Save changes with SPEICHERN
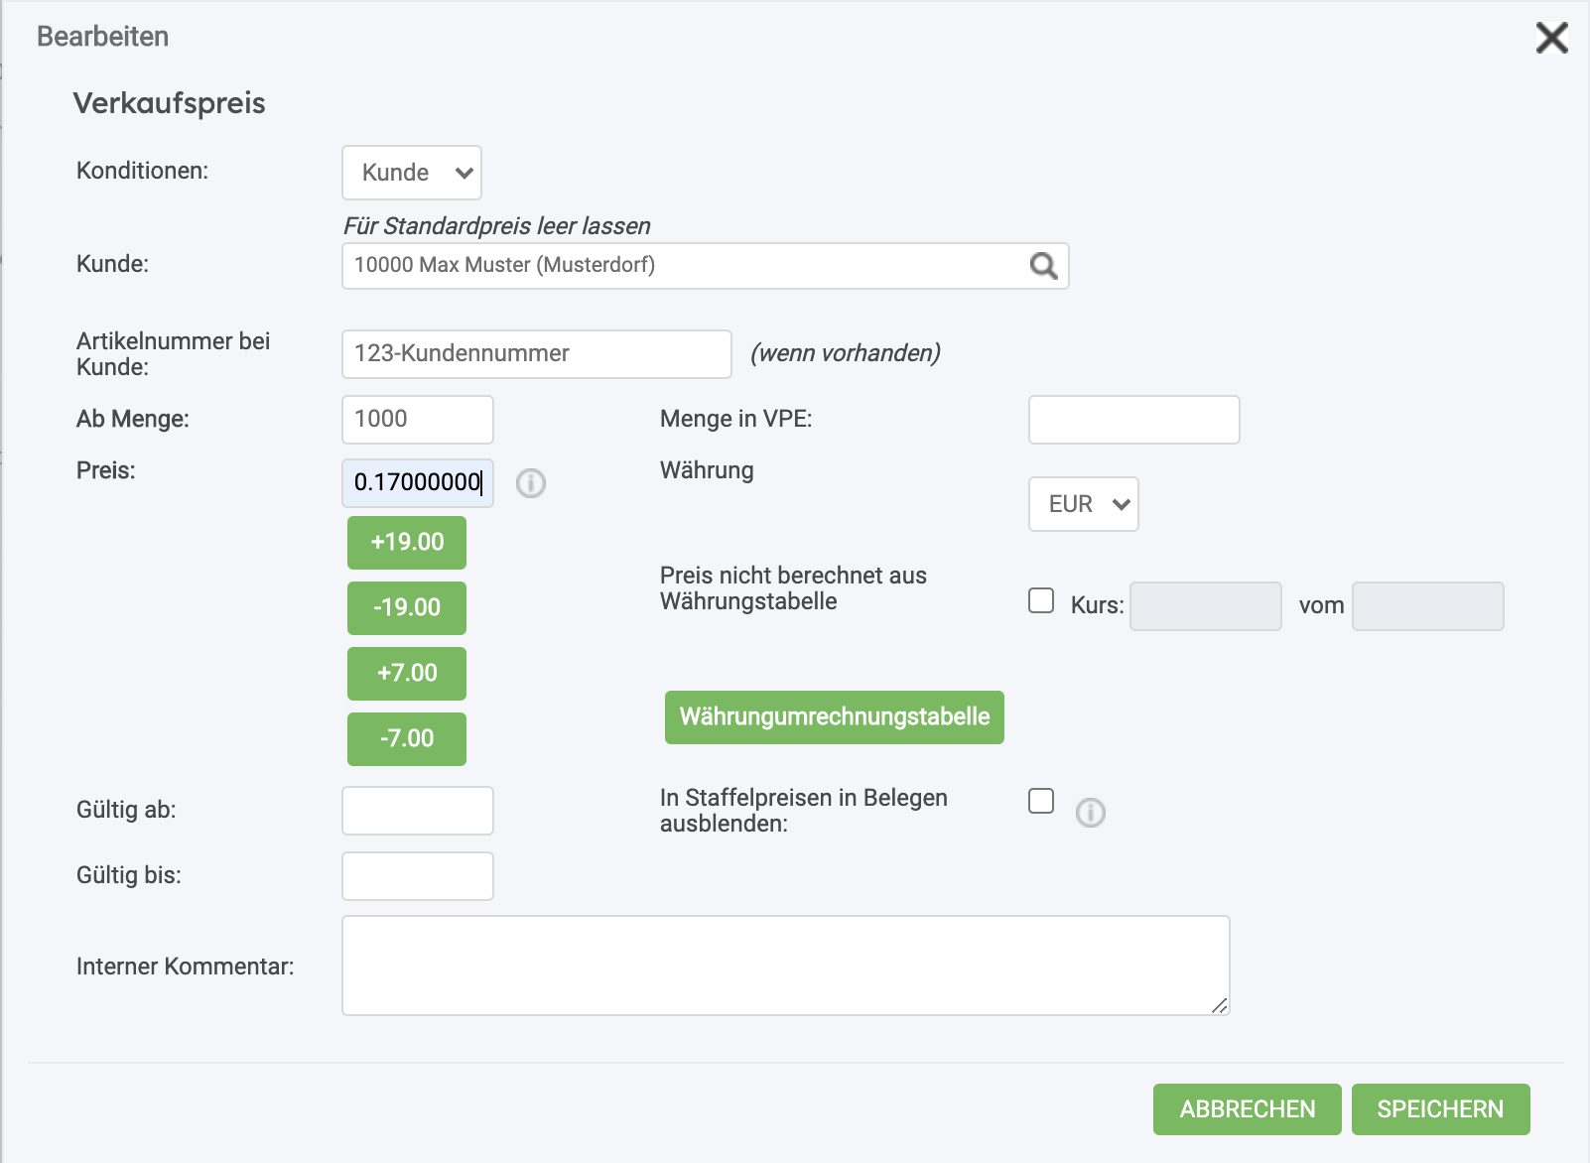This screenshot has height=1163, width=1590. tap(1441, 1109)
